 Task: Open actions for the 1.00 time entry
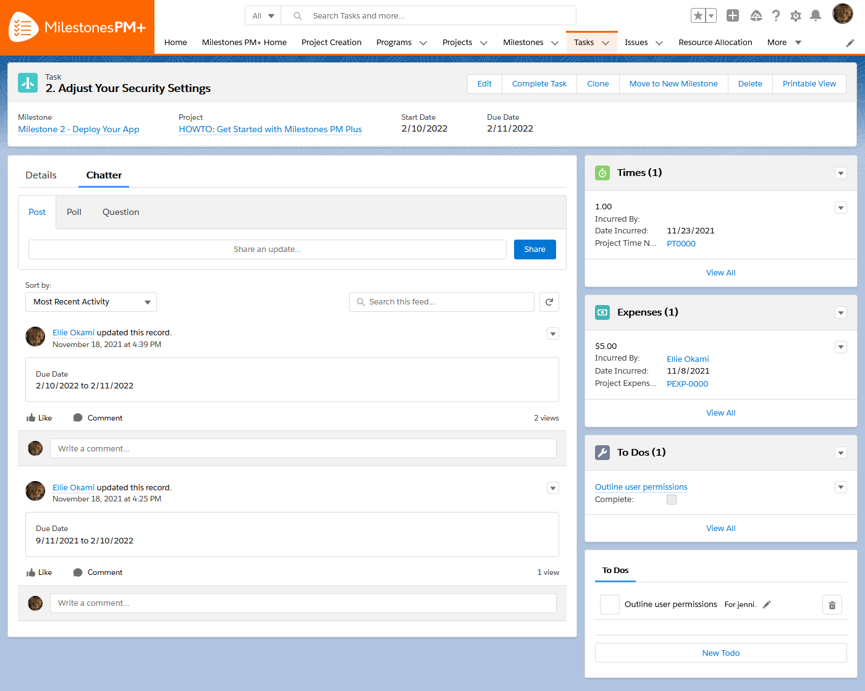click(841, 207)
